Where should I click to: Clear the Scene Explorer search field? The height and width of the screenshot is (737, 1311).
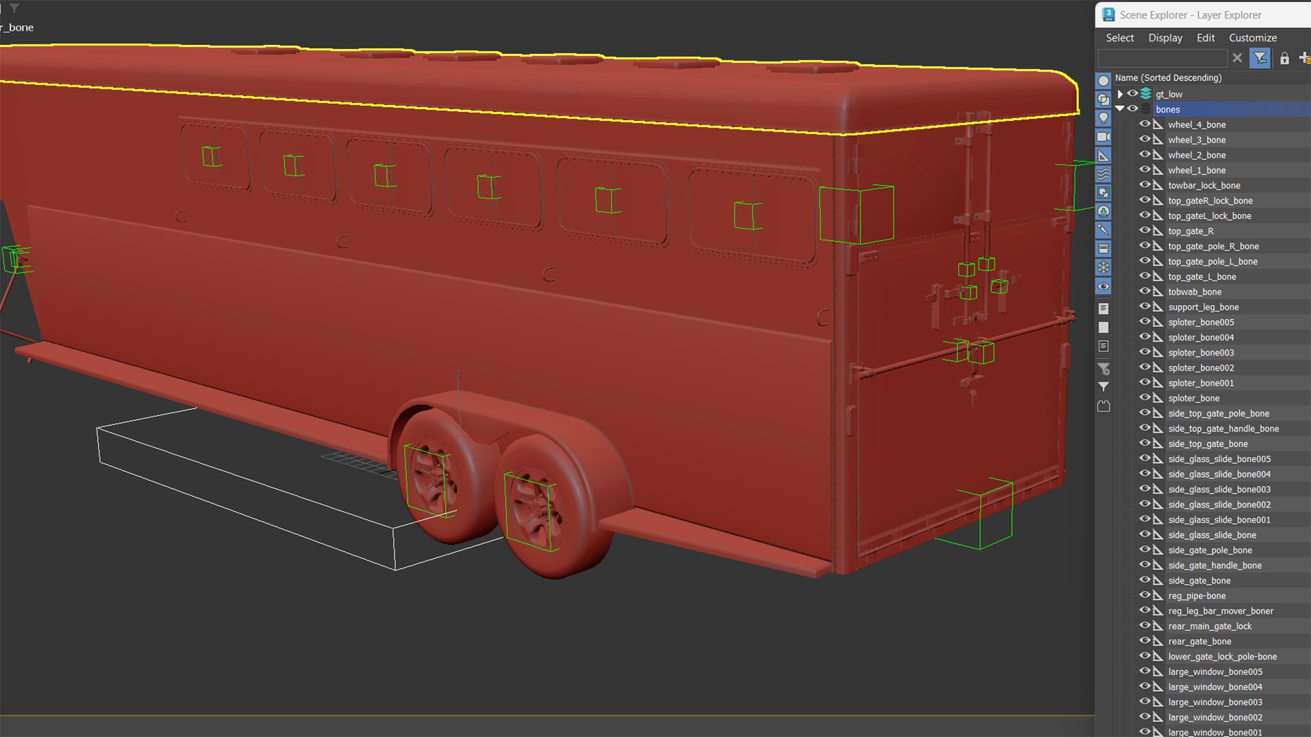pos(1237,58)
